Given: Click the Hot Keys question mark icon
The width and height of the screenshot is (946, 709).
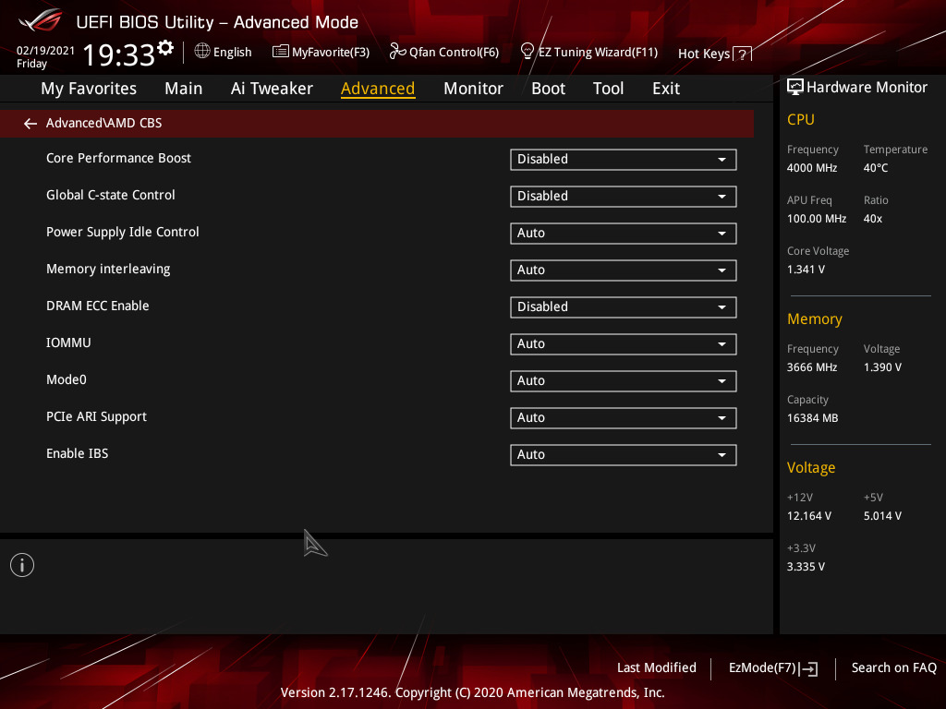Looking at the screenshot, I should 743,54.
